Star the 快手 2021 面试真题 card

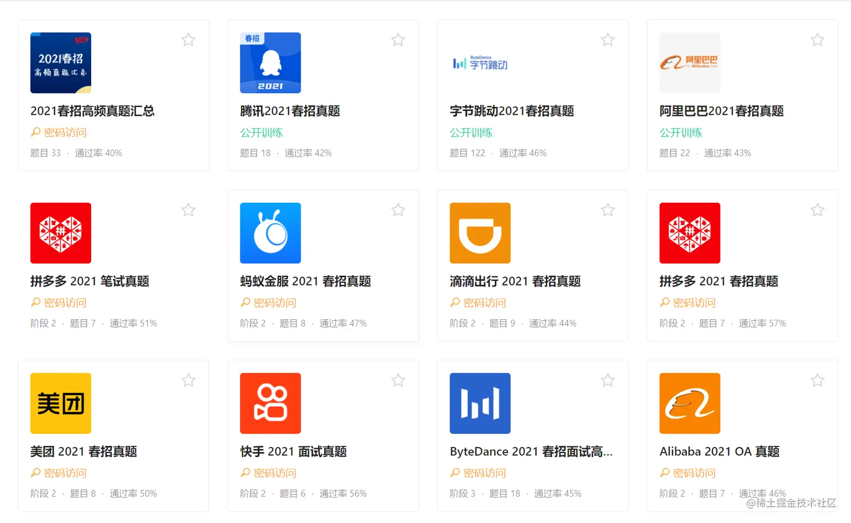point(398,381)
